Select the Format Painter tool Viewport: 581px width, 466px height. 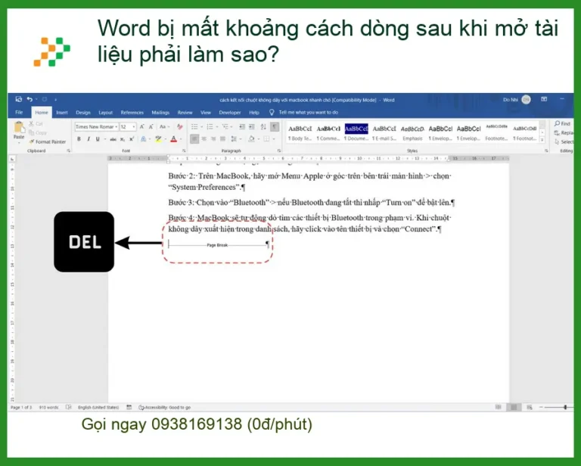[x=47, y=141]
